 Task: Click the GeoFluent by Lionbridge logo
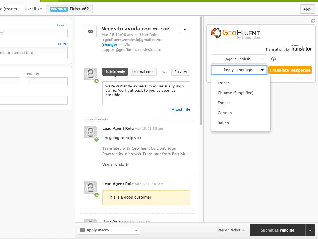(x=236, y=34)
